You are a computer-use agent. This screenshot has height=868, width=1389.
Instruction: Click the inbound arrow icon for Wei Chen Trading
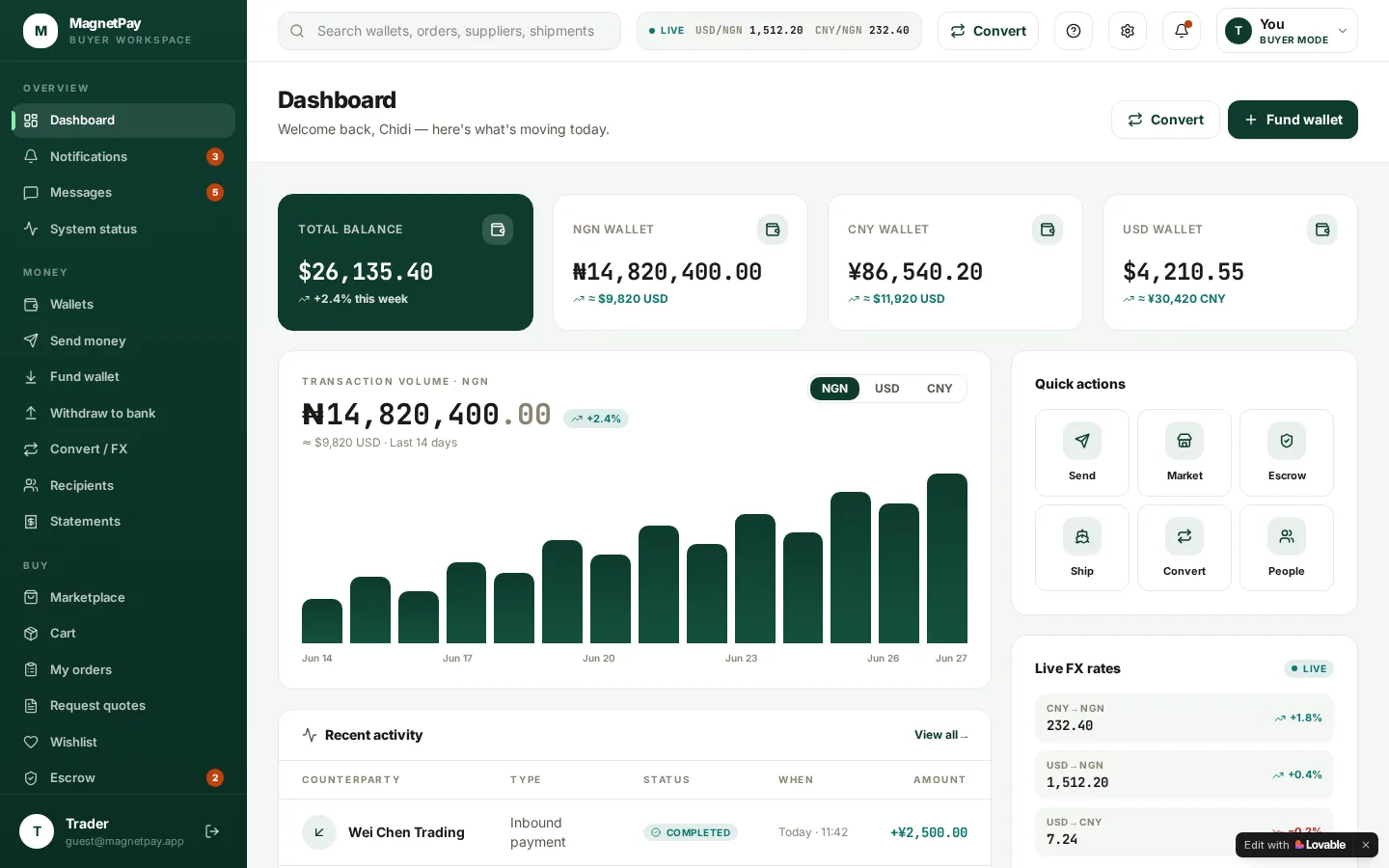(x=319, y=832)
